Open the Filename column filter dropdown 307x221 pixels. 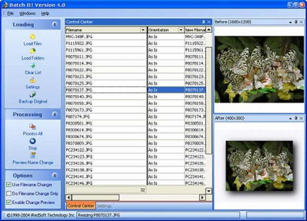(x=143, y=29)
